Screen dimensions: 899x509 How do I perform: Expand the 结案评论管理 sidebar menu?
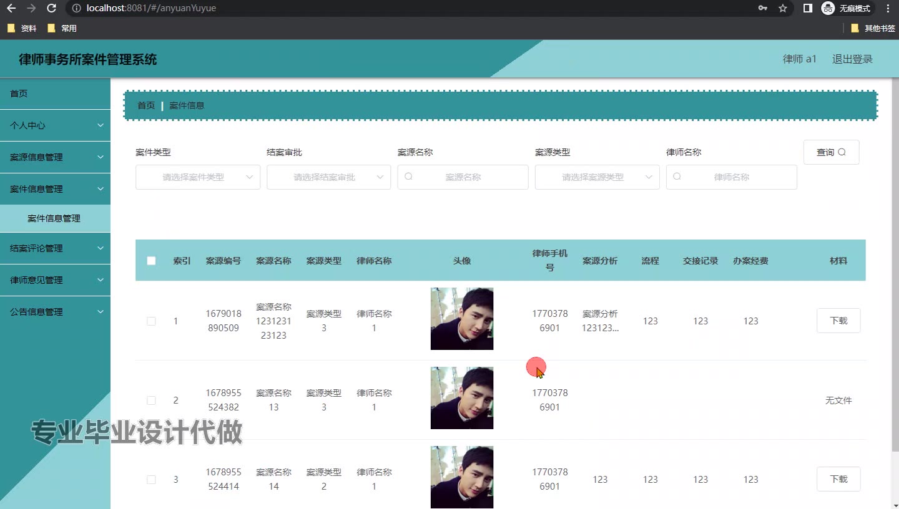click(55, 248)
